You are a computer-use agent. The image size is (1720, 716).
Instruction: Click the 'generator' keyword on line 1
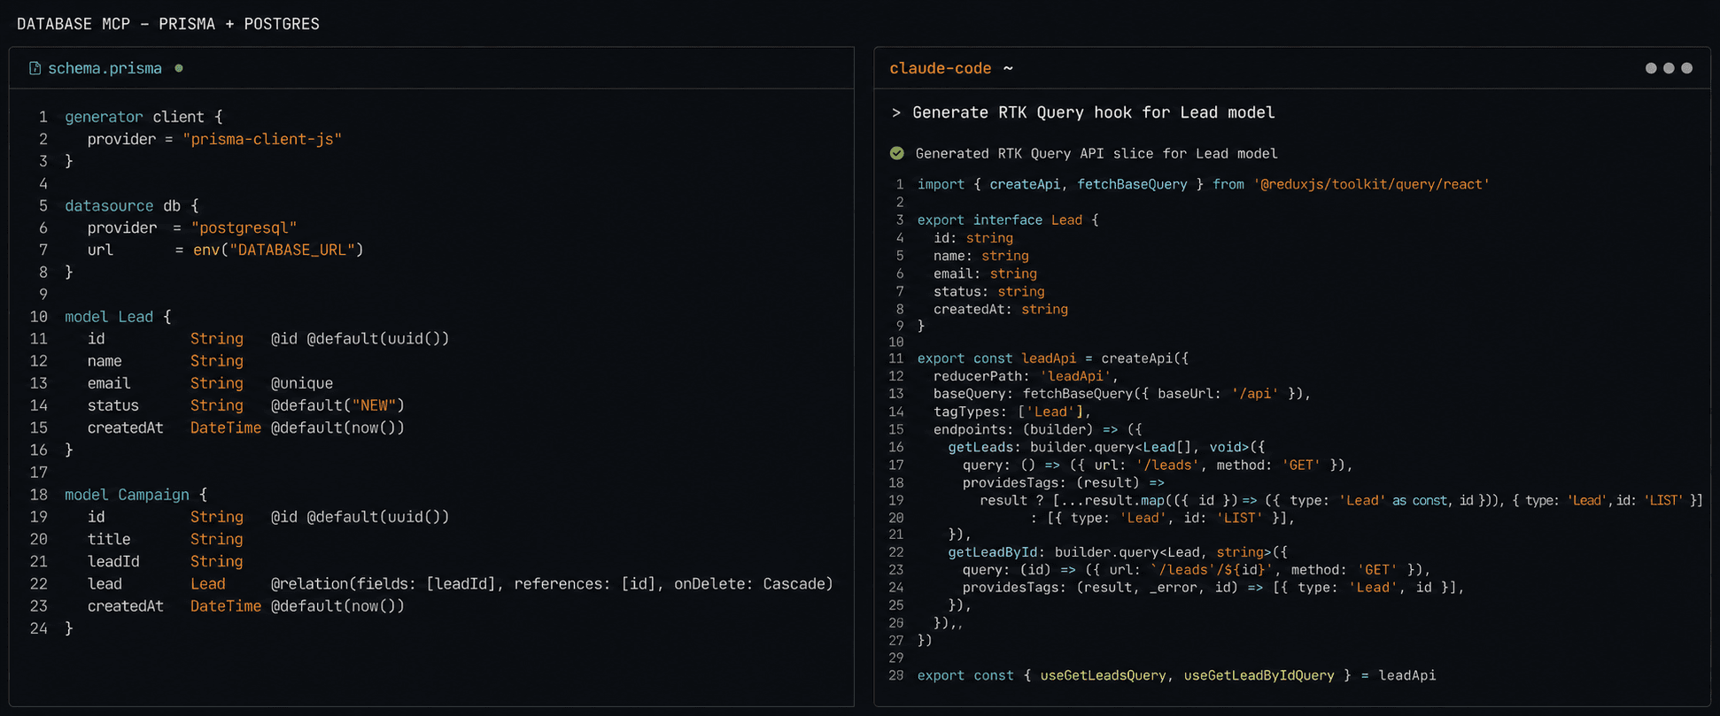(104, 117)
